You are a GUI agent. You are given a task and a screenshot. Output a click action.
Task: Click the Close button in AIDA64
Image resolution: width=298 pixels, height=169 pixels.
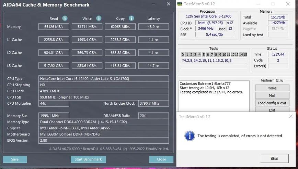[161, 159]
